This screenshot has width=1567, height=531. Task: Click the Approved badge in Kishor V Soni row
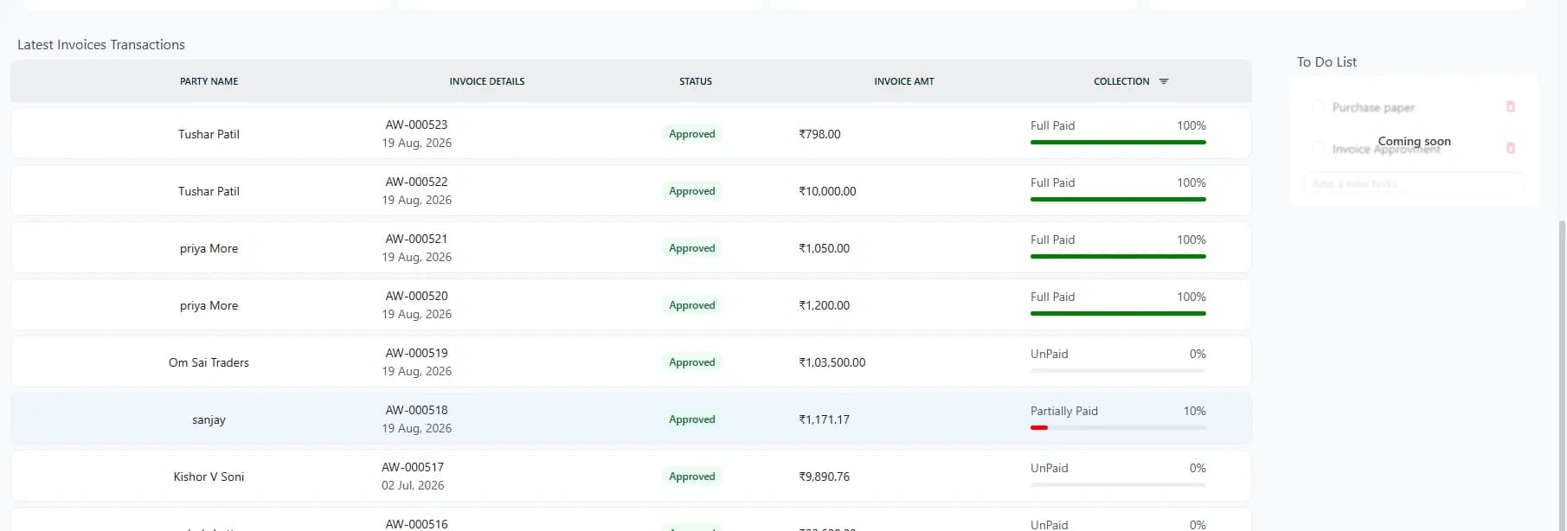coord(692,477)
